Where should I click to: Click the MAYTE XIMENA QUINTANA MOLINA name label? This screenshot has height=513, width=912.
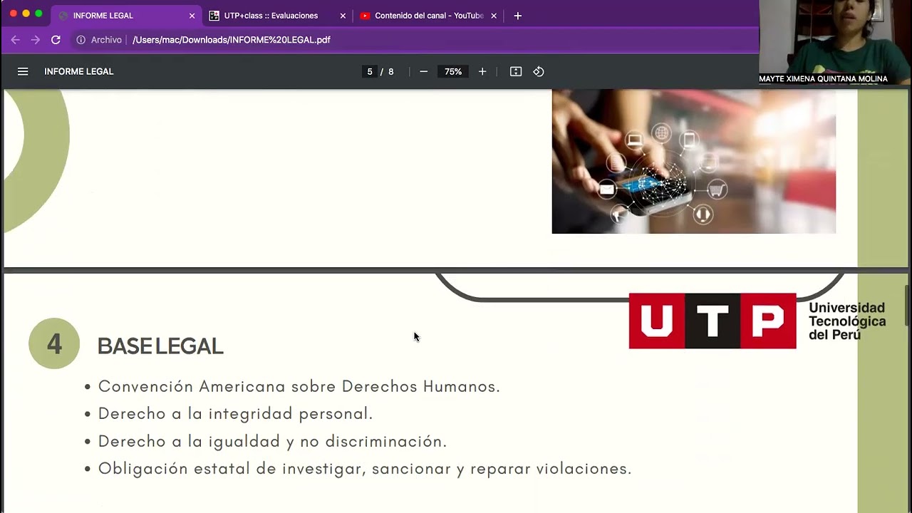click(823, 79)
